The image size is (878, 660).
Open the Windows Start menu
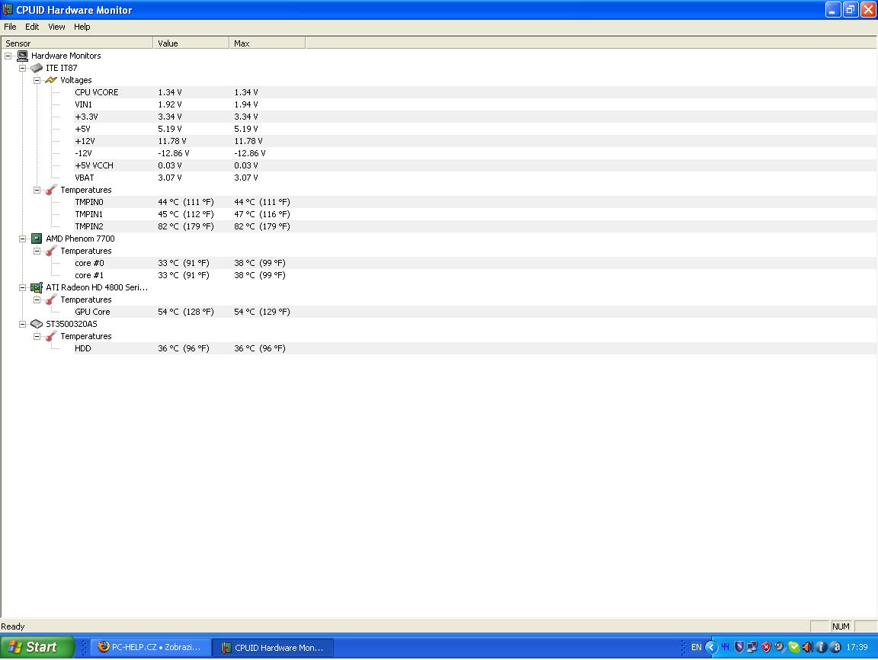(x=37, y=647)
